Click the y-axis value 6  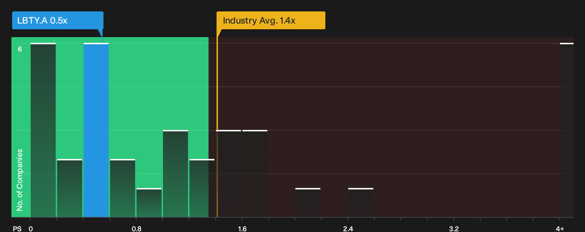click(x=20, y=49)
